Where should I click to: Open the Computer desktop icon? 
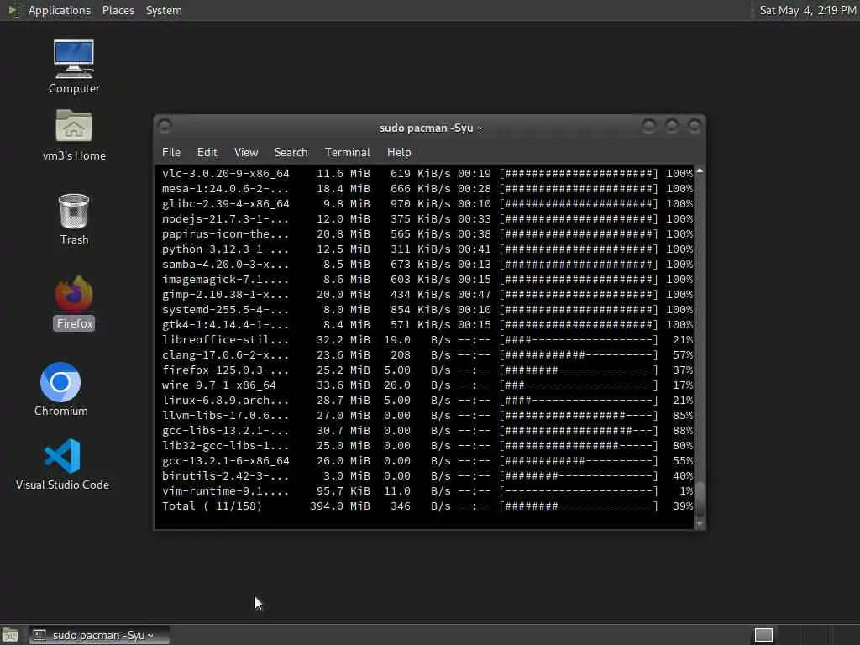point(74,66)
